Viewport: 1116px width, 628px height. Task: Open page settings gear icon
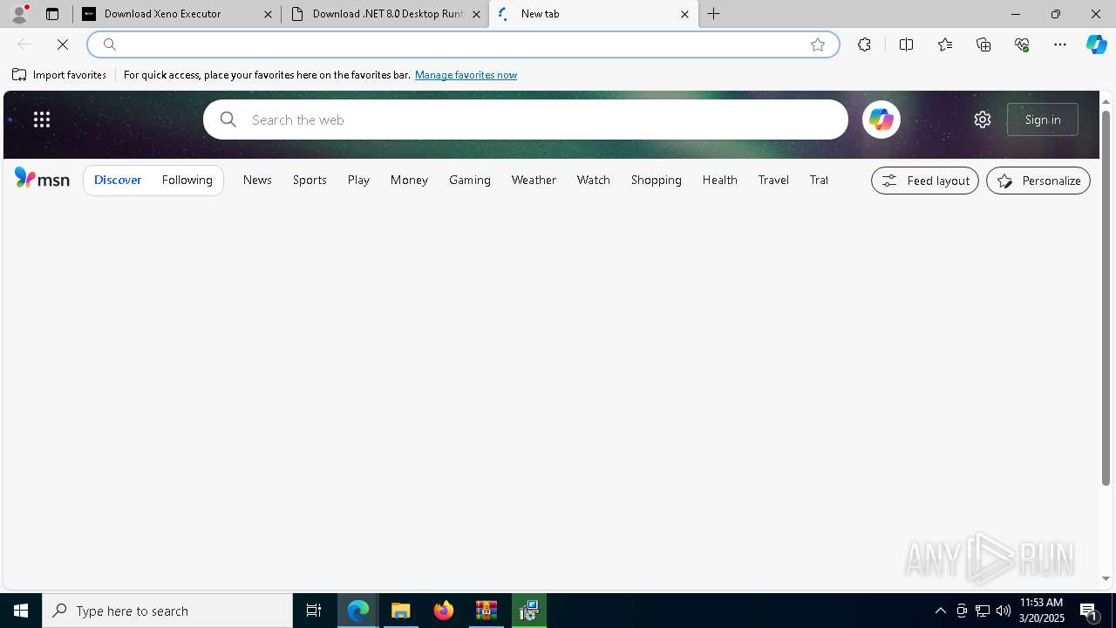[983, 119]
